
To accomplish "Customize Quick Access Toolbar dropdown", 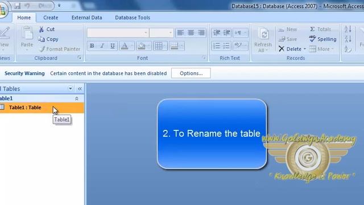I will point(59,6).
